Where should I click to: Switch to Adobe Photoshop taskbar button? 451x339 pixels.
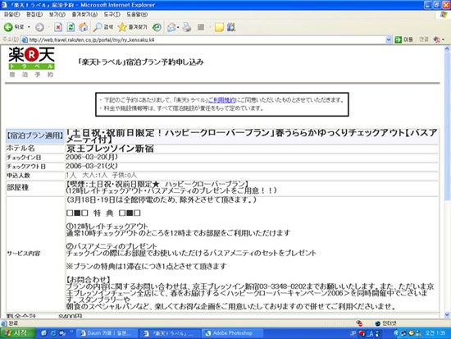tap(232, 333)
